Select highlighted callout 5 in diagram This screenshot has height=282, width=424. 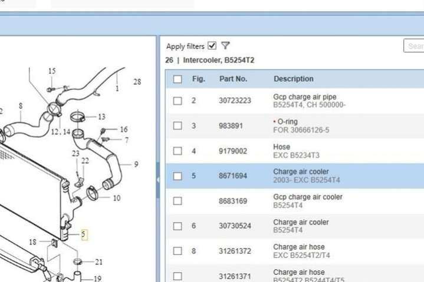pos(84,234)
